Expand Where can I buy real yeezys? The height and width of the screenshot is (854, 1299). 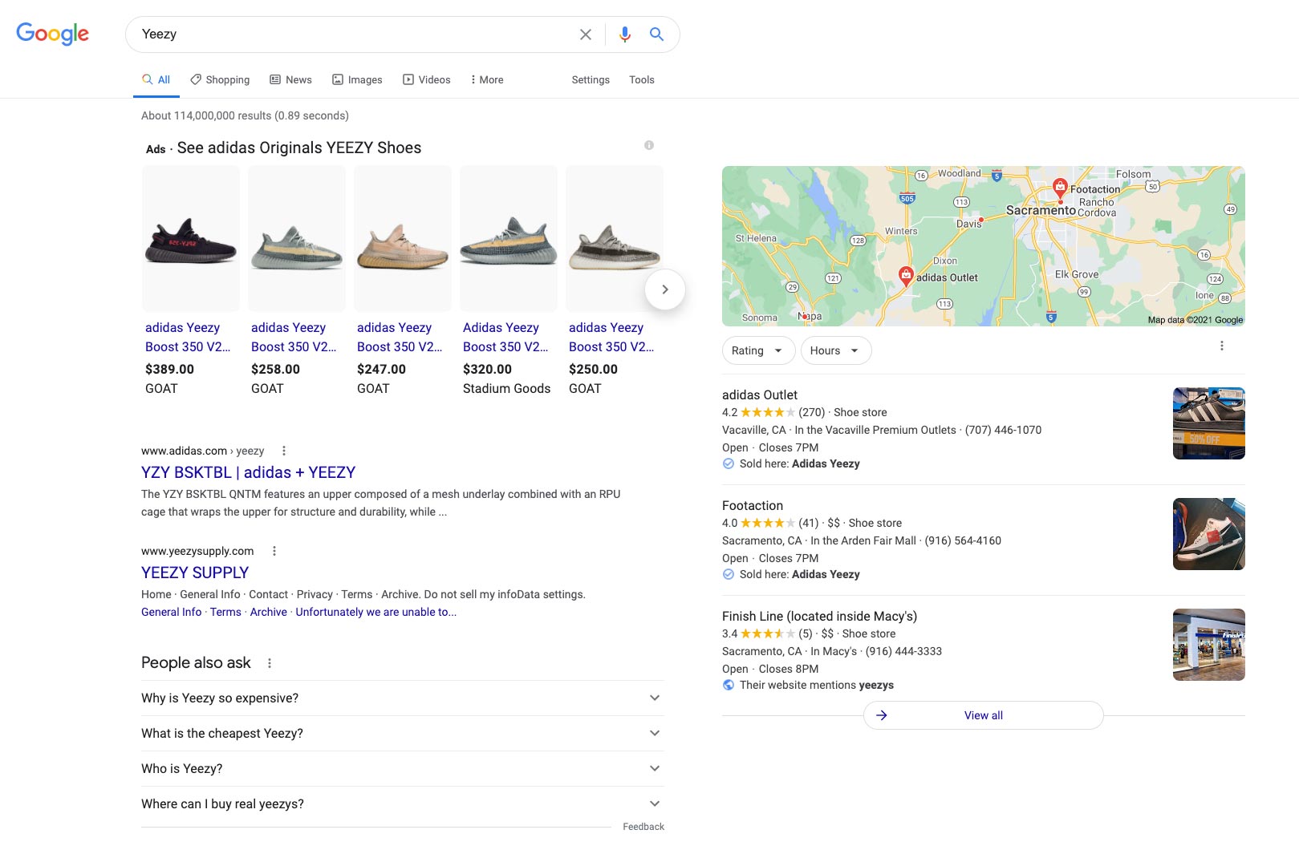coord(402,803)
